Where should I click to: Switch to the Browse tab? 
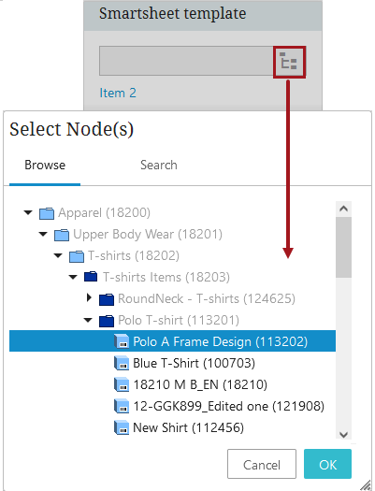(x=45, y=165)
